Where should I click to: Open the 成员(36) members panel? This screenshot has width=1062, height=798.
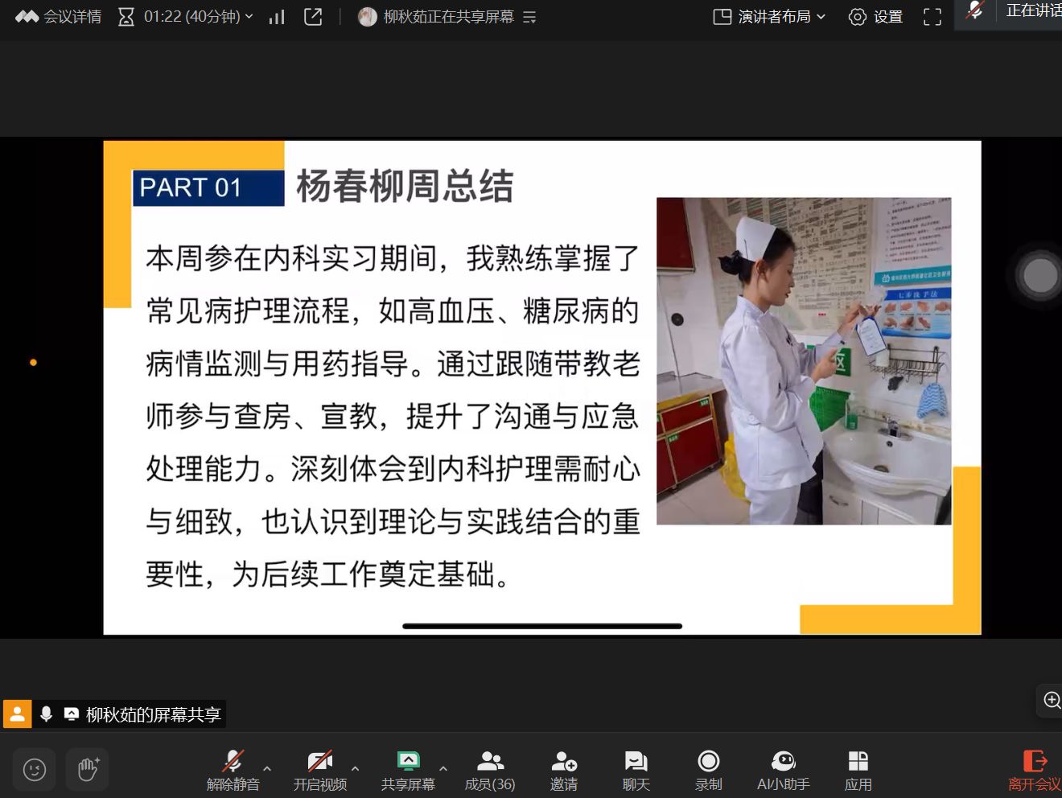(489, 771)
